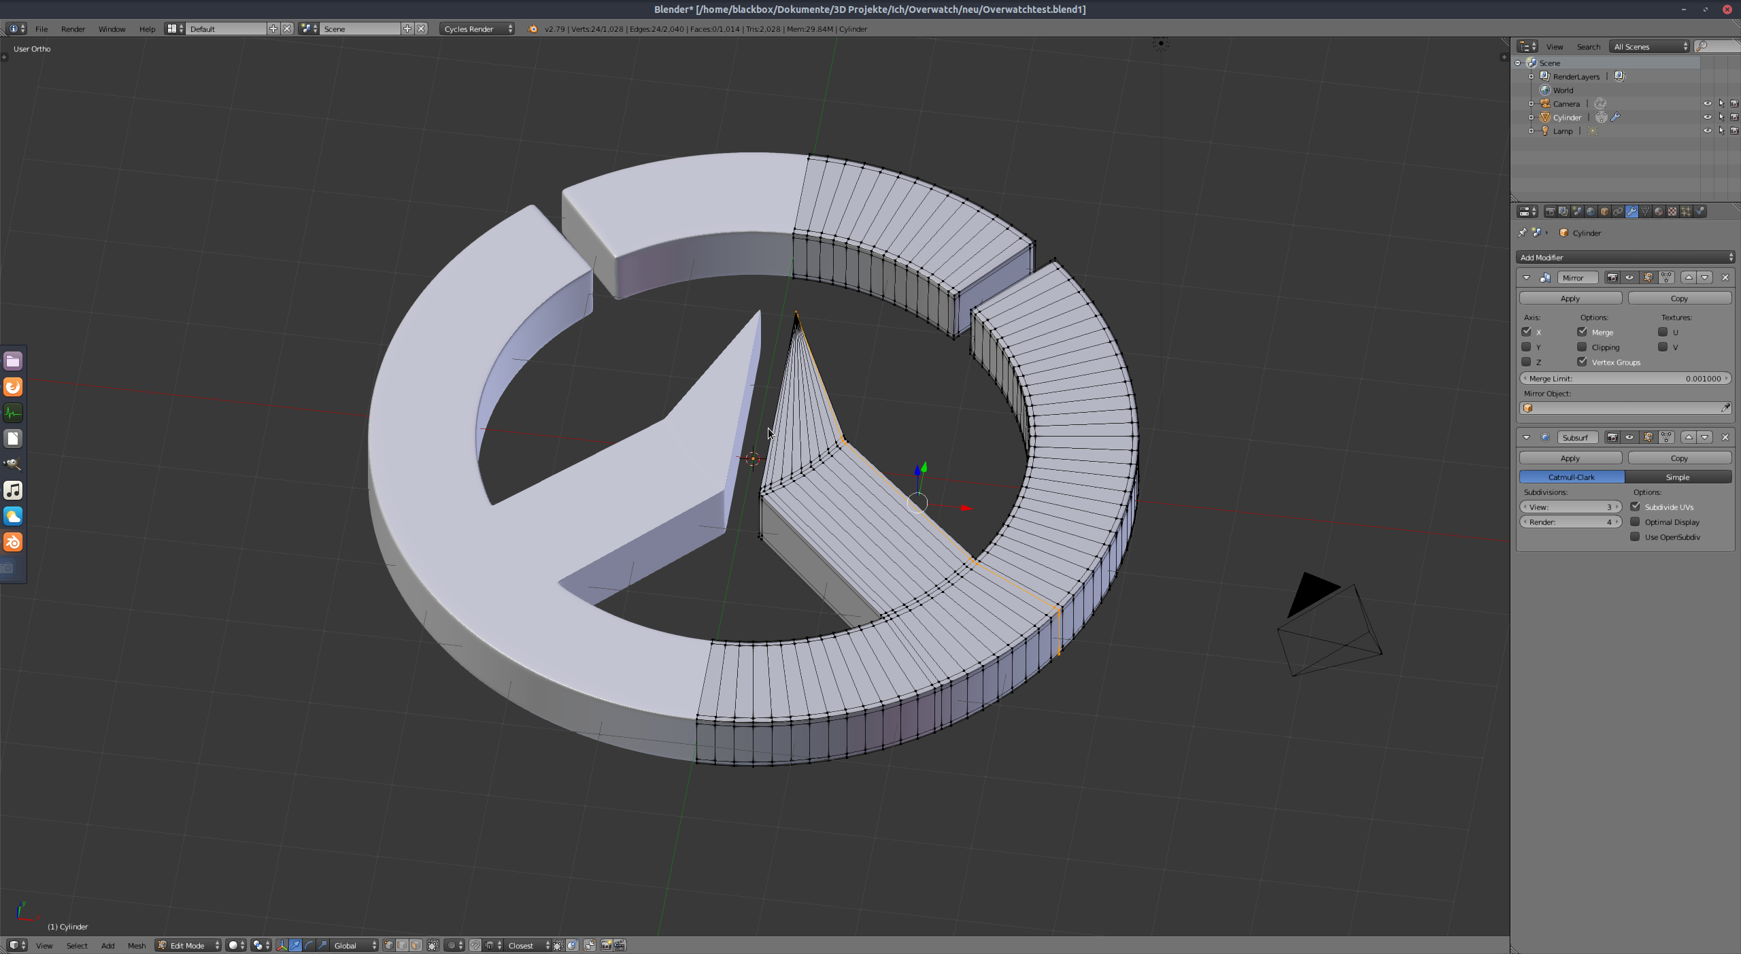Open the Edit Mode selector dropdown
The image size is (1741, 954).
(x=188, y=945)
